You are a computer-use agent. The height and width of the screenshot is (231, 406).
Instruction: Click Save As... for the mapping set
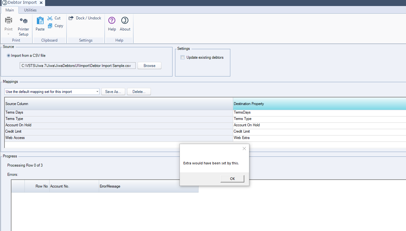click(113, 92)
